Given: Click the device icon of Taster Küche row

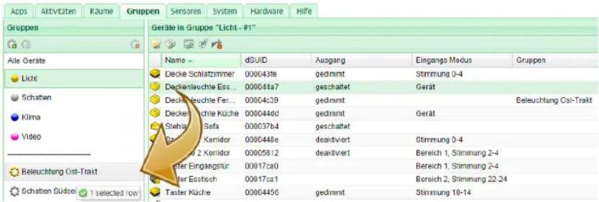Looking at the screenshot, I should [156, 192].
